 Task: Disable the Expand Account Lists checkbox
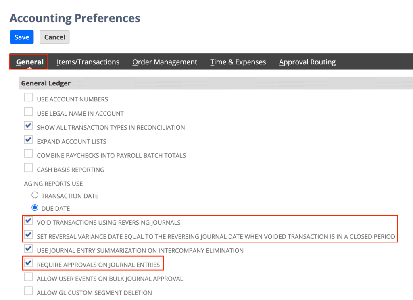(29, 140)
